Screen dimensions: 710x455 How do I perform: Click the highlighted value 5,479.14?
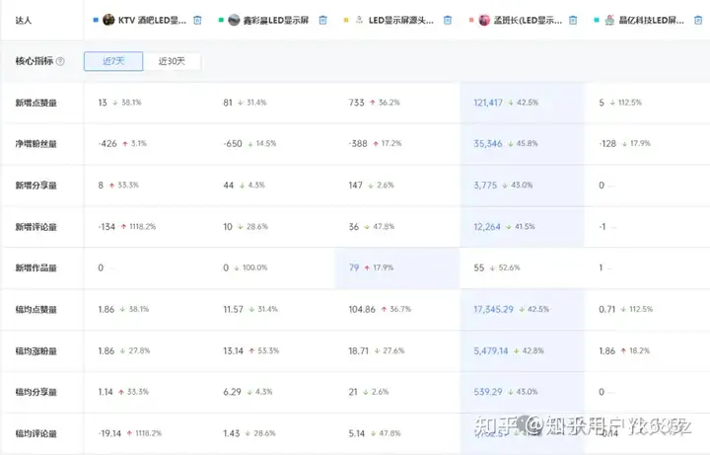(491, 350)
